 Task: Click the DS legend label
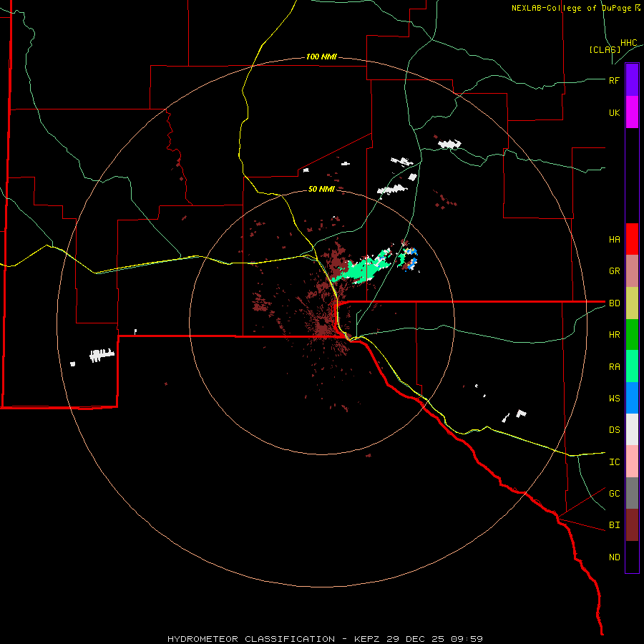click(x=614, y=430)
